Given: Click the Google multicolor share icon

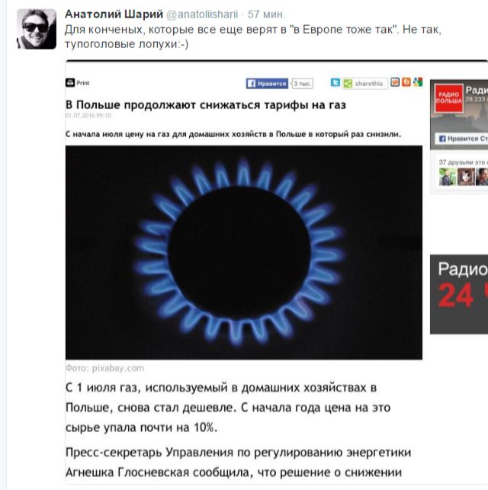Looking at the screenshot, I should (418, 82).
